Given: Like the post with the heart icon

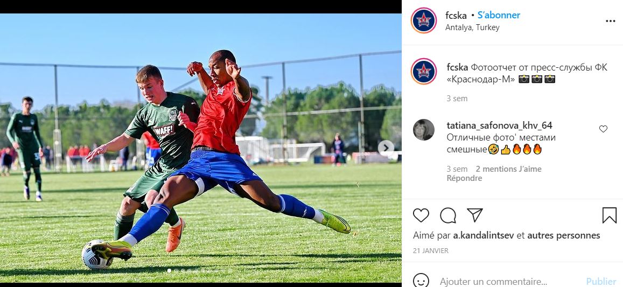Looking at the screenshot, I should pos(421,215).
